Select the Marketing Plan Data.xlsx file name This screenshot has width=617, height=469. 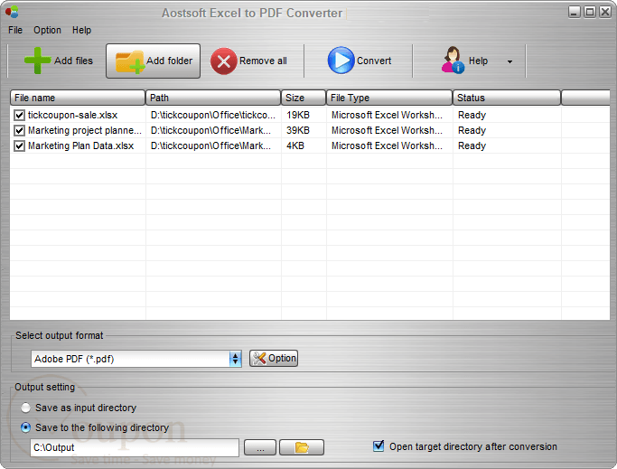tap(80, 145)
